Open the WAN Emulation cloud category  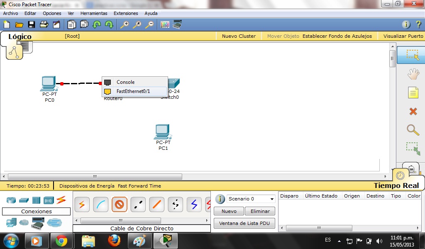[x=24, y=223]
